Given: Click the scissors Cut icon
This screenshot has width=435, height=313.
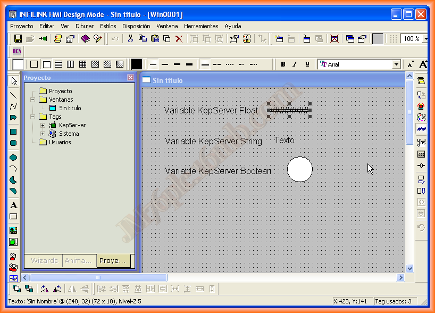Looking at the screenshot, I should coord(130,39).
